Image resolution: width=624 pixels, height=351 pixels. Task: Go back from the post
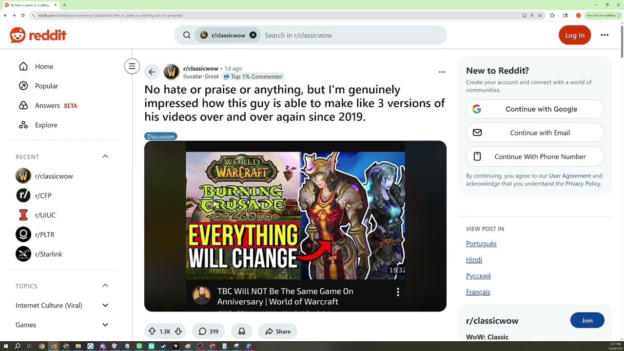coord(152,72)
